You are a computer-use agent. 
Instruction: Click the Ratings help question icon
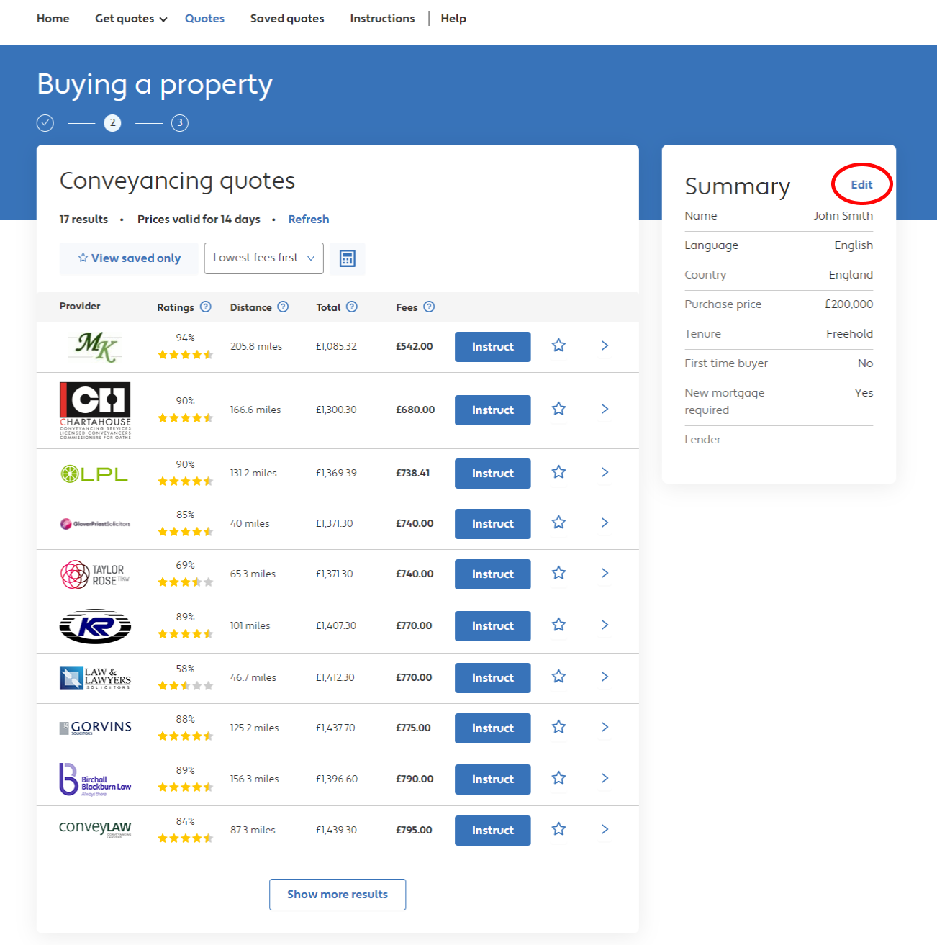click(x=206, y=307)
